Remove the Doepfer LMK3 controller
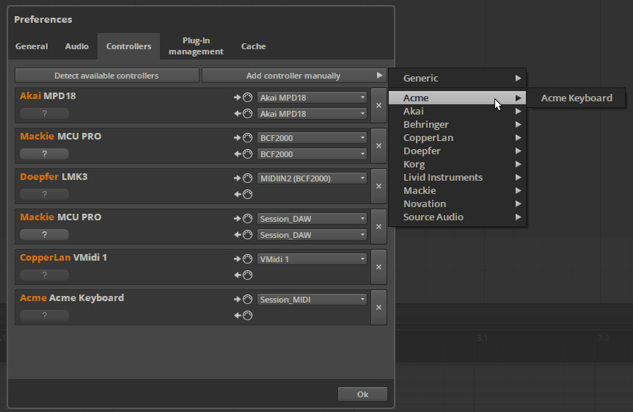633x412 pixels. point(378,186)
